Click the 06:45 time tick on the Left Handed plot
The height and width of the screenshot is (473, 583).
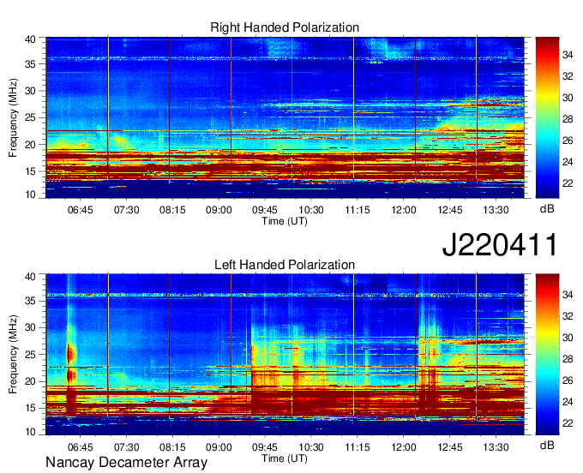click(x=80, y=447)
